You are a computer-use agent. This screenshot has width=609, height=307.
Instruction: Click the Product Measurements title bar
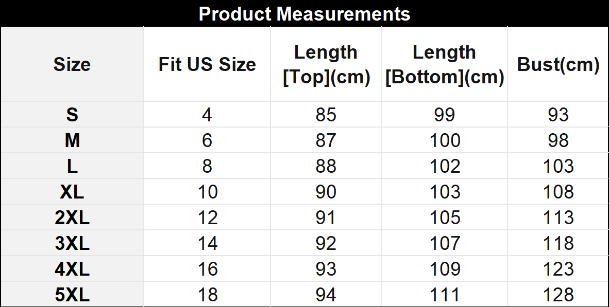point(304,14)
